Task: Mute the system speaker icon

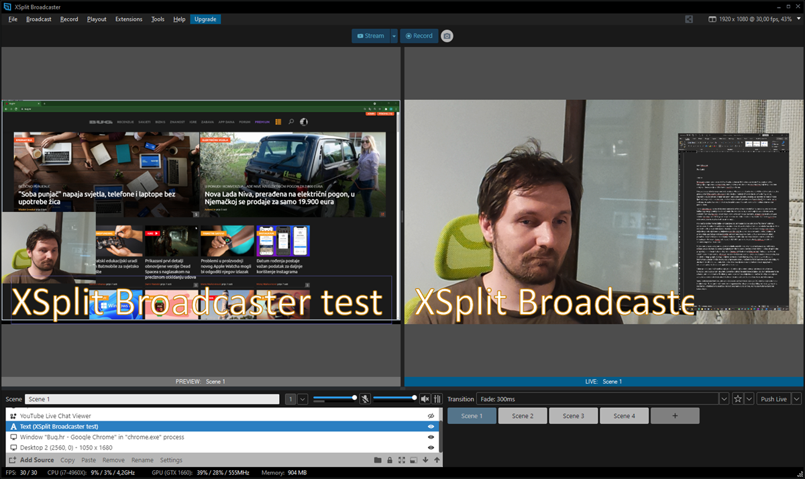Action: (x=425, y=398)
